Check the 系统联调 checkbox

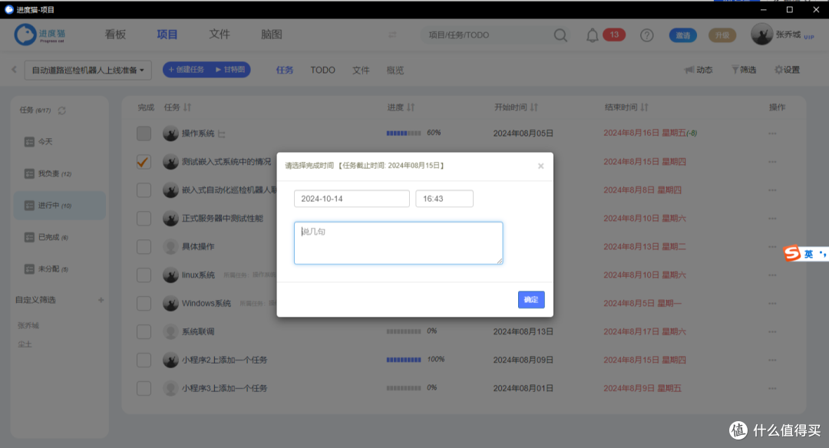144,331
